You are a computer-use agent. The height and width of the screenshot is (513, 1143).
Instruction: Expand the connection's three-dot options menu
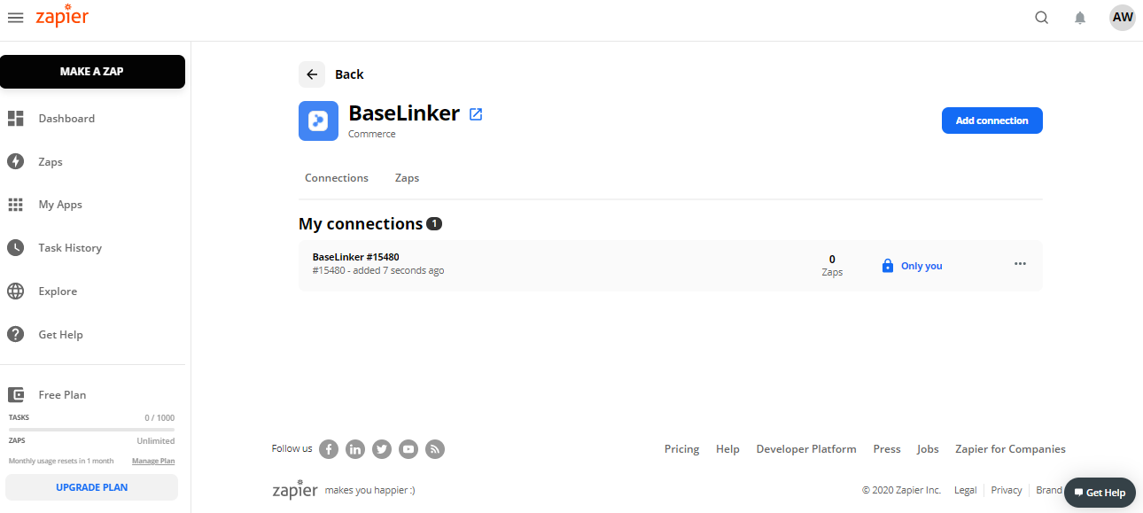[x=1020, y=264]
